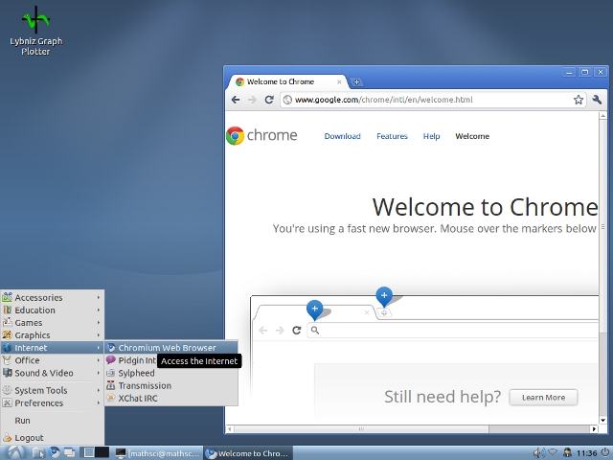The width and height of the screenshot is (613, 460).
Task: Expand the Education menu category
Action: coord(52,310)
